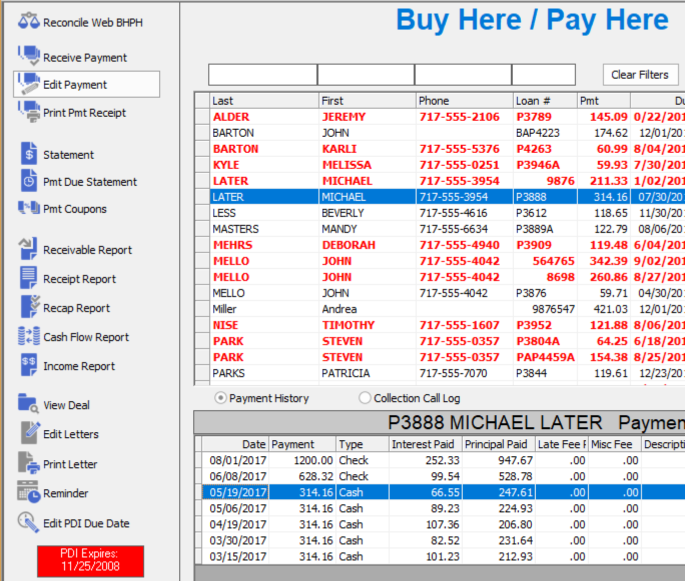
Task: Select the row for MEHRS DEBORAH
Action: (351, 245)
